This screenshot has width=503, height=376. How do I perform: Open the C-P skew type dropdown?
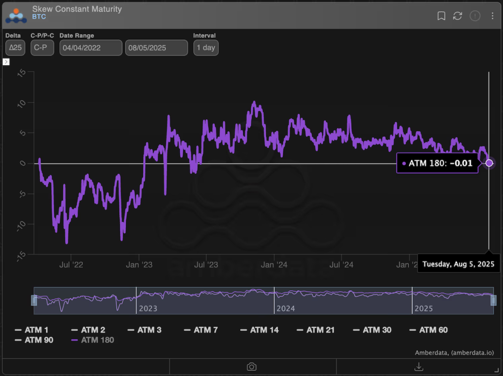click(x=42, y=48)
